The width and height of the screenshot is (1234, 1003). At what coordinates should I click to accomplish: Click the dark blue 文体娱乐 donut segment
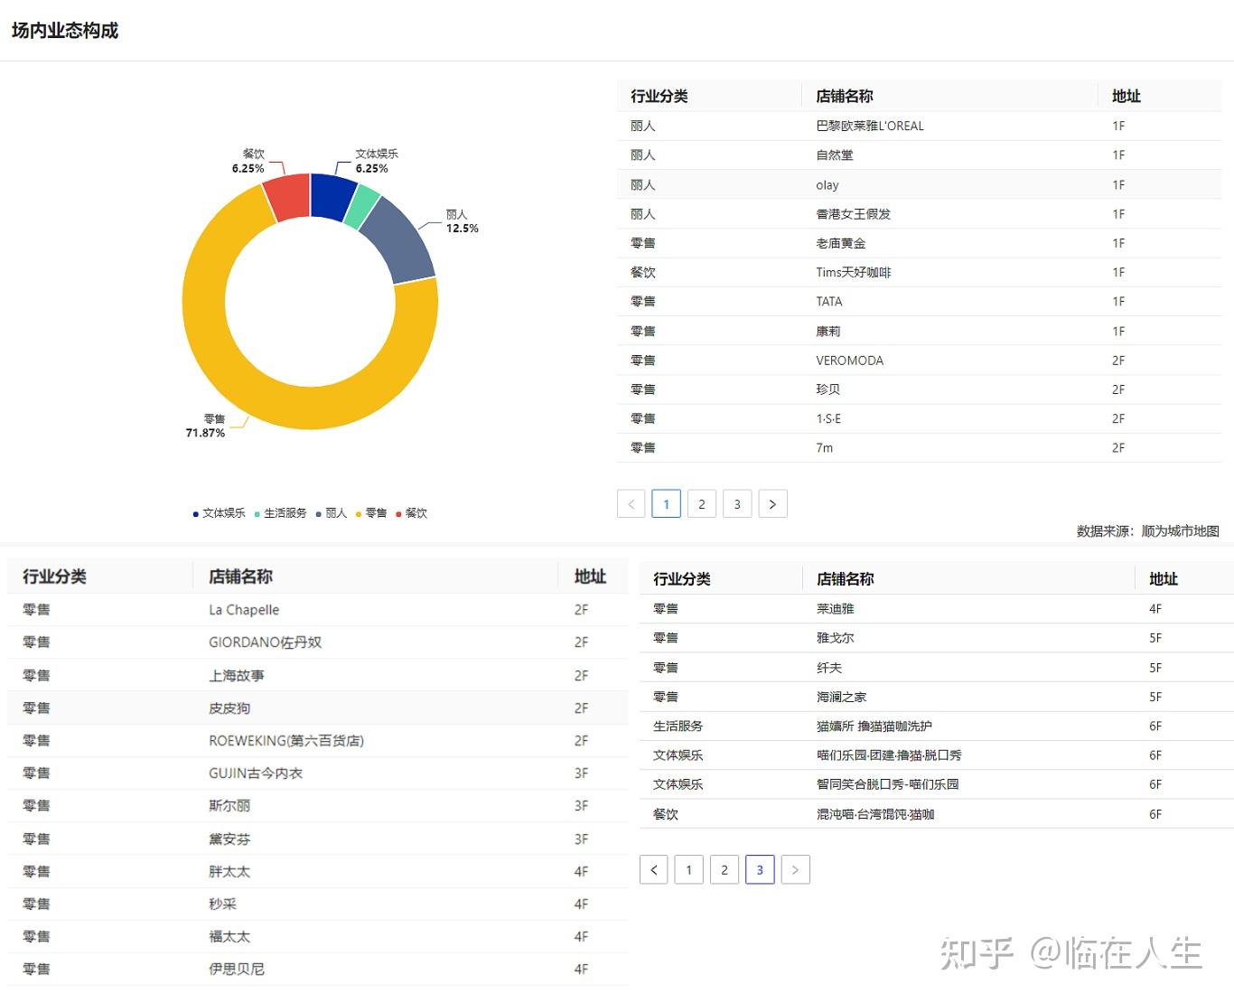coord(331,196)
